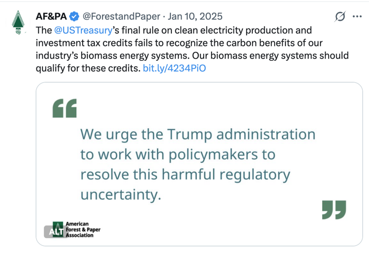Open the AF&PA profile via display name

click(51, 16)
